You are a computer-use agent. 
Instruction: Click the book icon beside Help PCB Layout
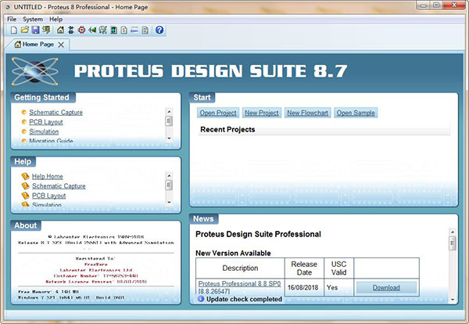click(26, 195)
